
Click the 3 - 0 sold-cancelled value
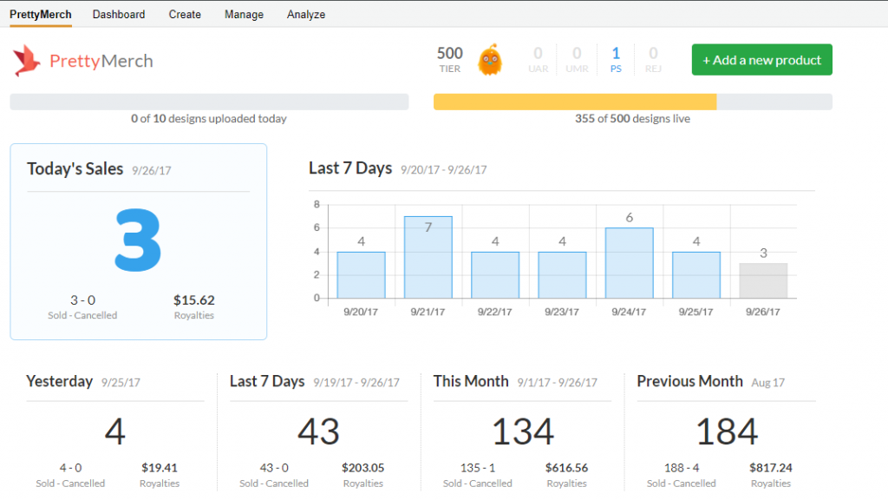click(x=82, y=299)
